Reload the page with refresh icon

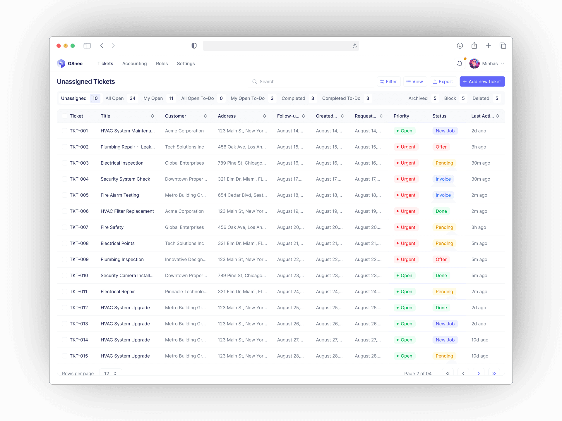(354, 46)
